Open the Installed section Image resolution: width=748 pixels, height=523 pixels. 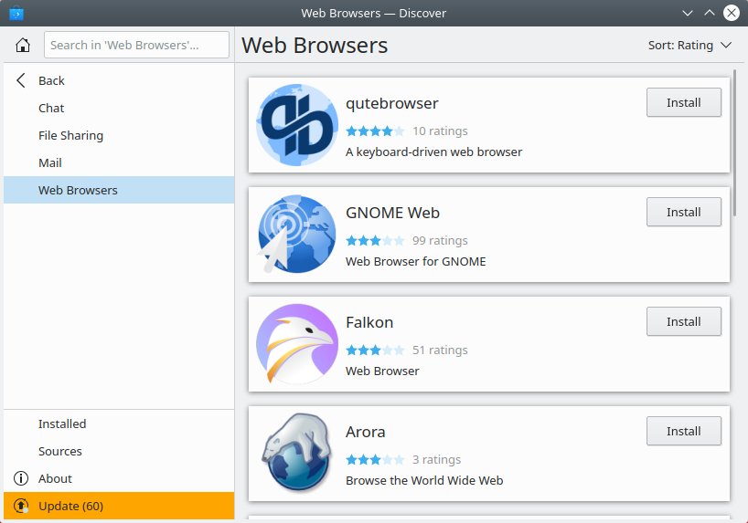tap(119, 424)
